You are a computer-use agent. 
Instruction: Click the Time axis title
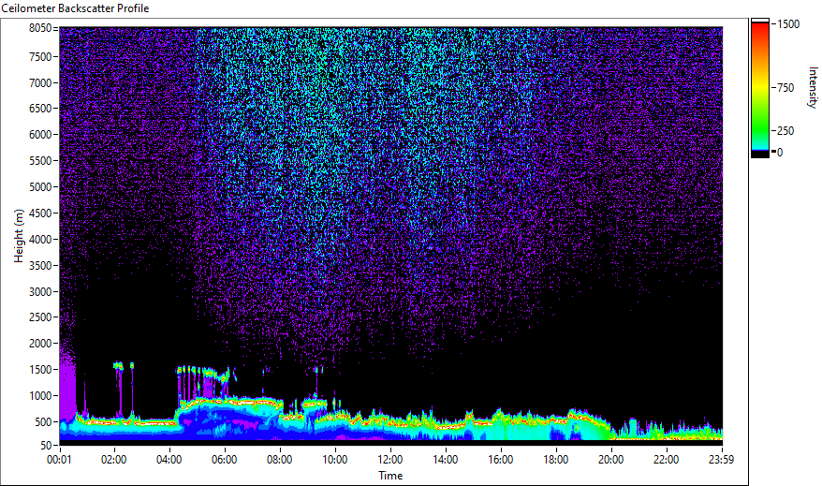click(390, 476)
